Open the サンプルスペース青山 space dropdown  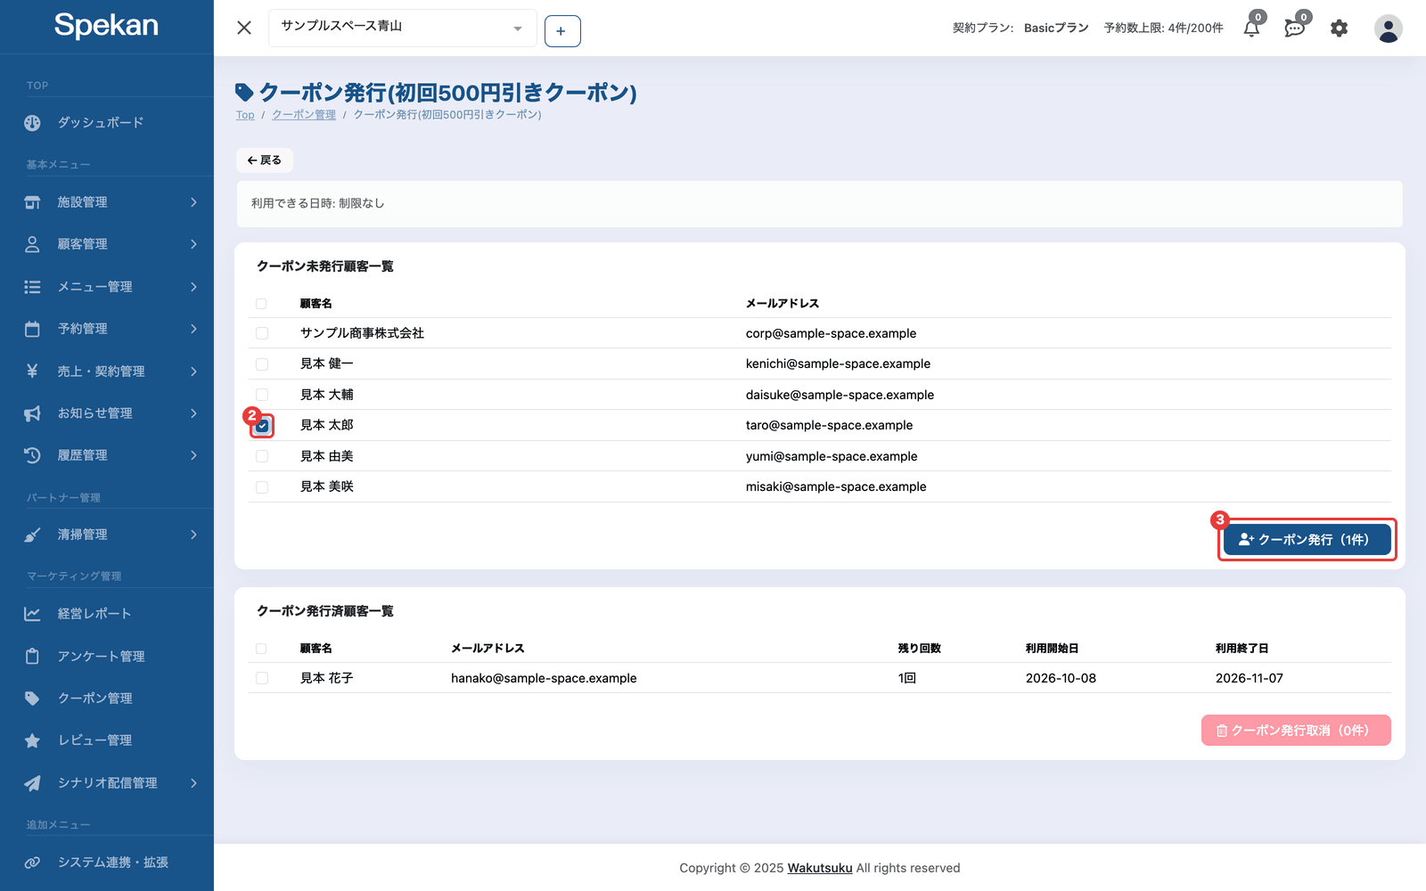pyautogui.click(x=403, y=28)
